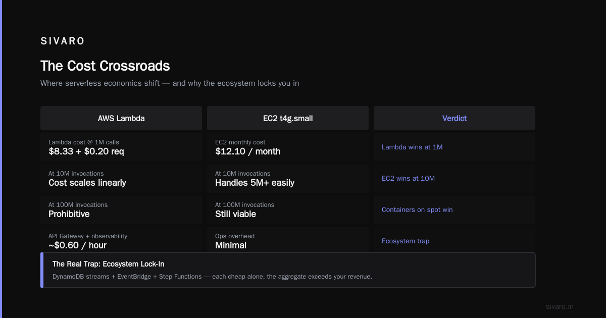This screenshot has height=318, width=606.
Task: Open the sivaro.in footer link
Action: click(x=560, y=306)
